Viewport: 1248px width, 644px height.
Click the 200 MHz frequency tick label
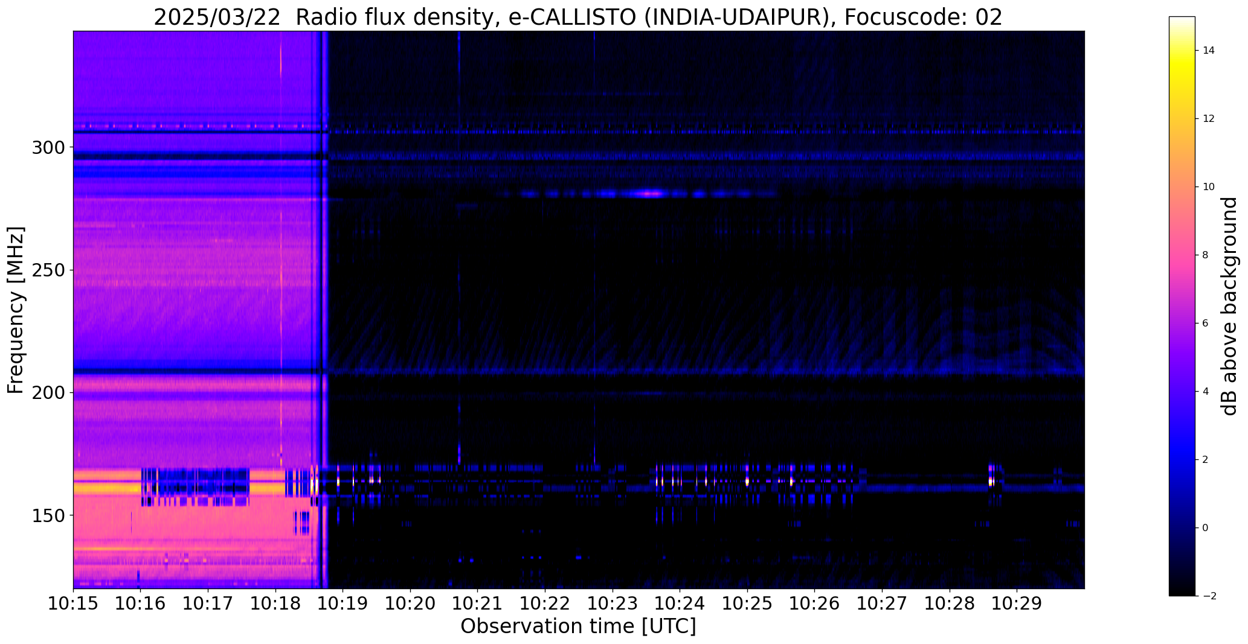tap(48, 393)
